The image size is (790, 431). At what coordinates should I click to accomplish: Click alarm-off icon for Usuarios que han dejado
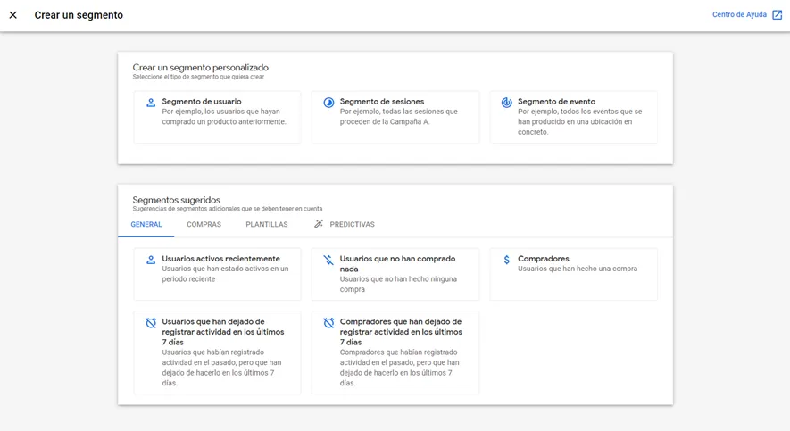151,323
